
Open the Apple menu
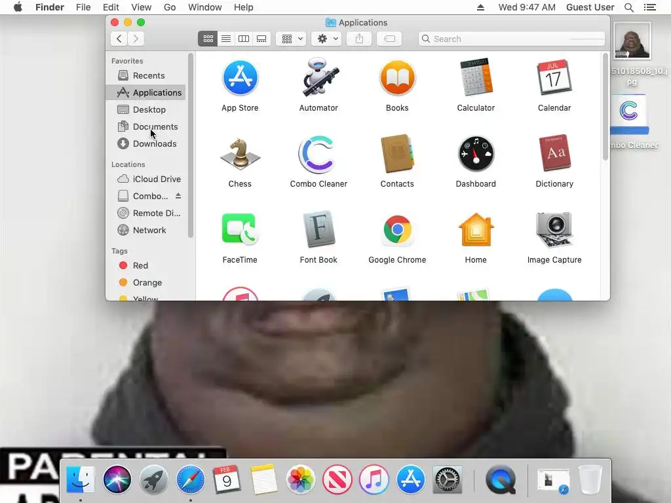18,7
